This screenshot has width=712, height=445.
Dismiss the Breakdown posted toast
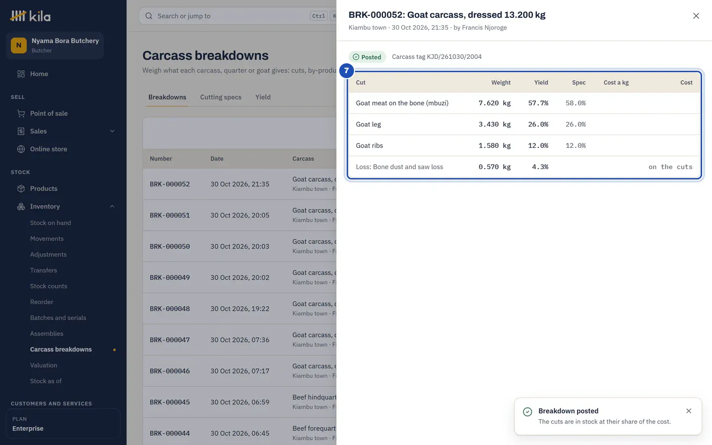(x=689, y=411)
